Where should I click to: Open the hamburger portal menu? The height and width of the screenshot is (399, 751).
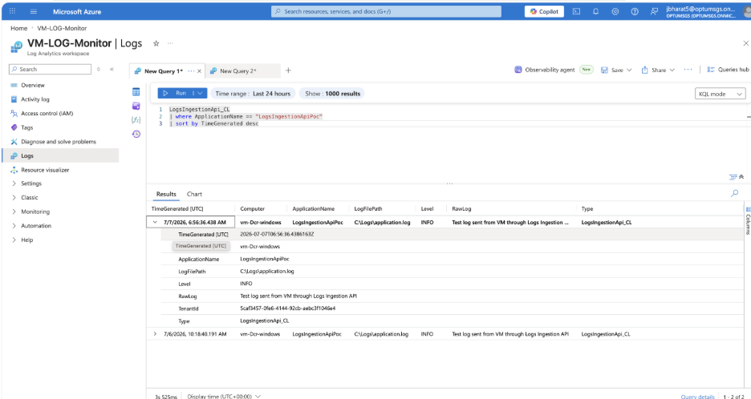[34, 11]
